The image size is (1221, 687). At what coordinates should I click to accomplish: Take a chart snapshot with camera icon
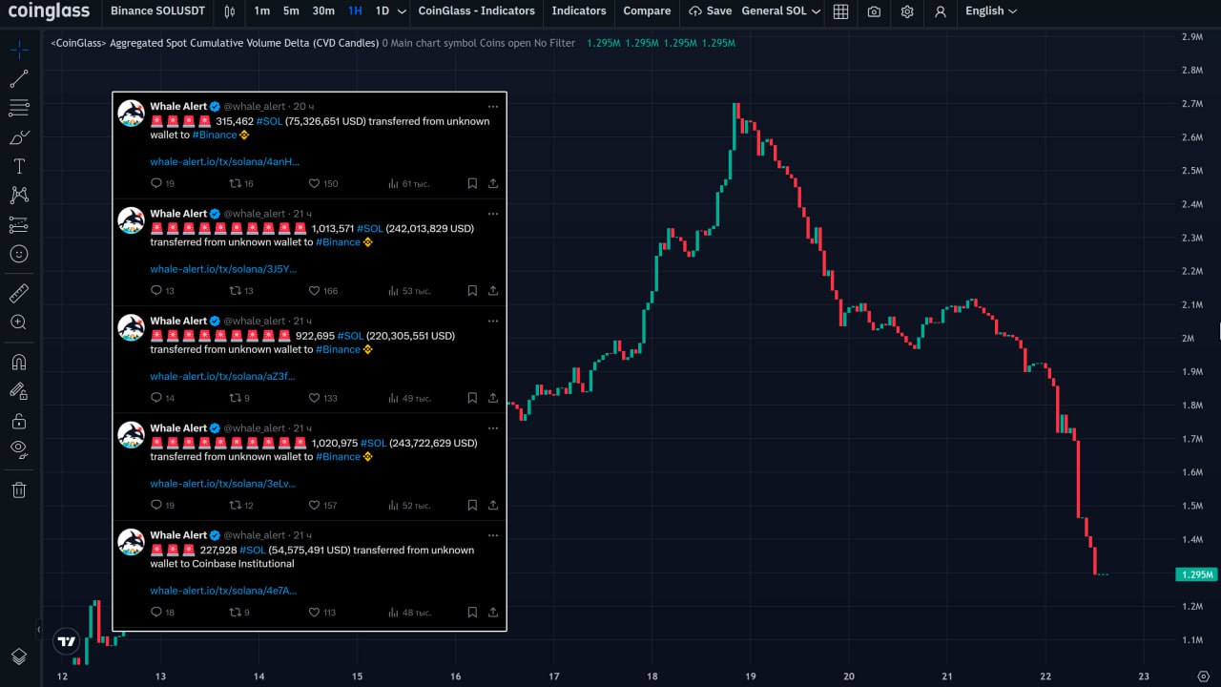tap(875, 11)
